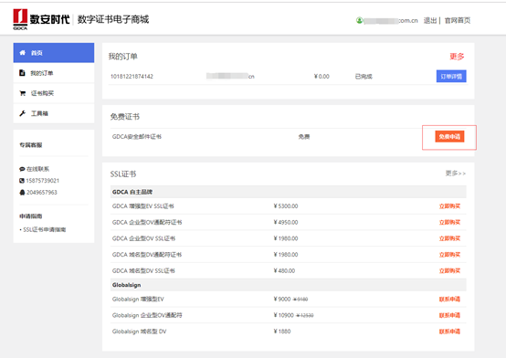Click the GDCA 增强型EV SSL证书 name
The width and height of the screenshot is (506, 358).
pos(143,206)
